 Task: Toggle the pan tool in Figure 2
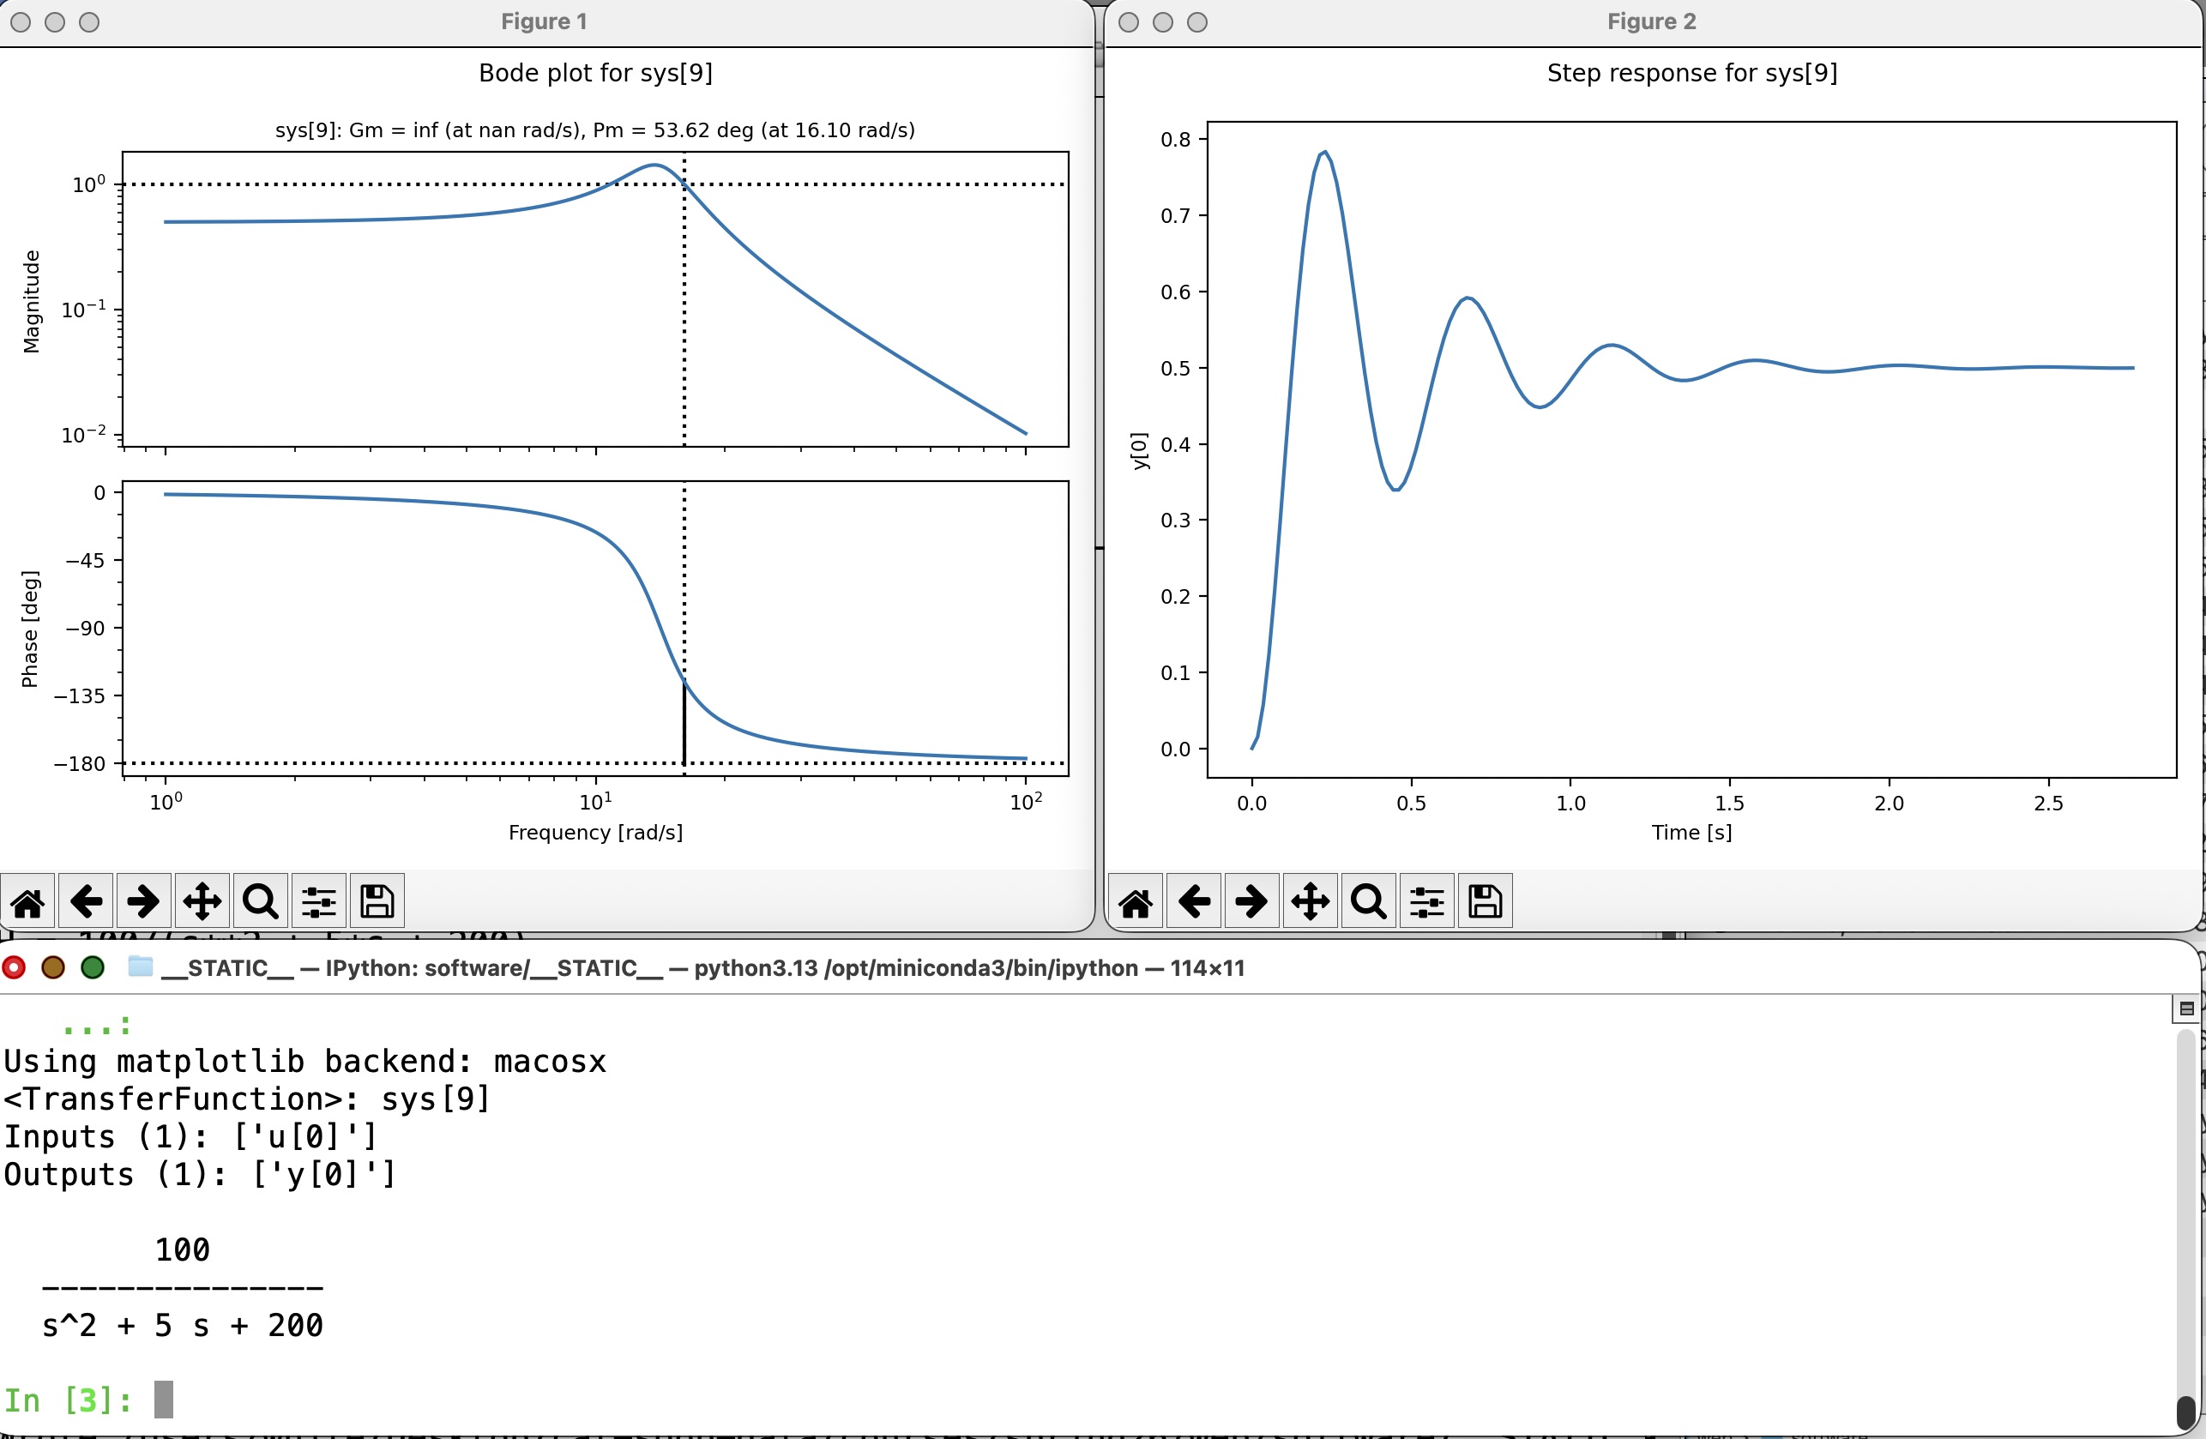pyautogui.click(x=1310, y=900)
